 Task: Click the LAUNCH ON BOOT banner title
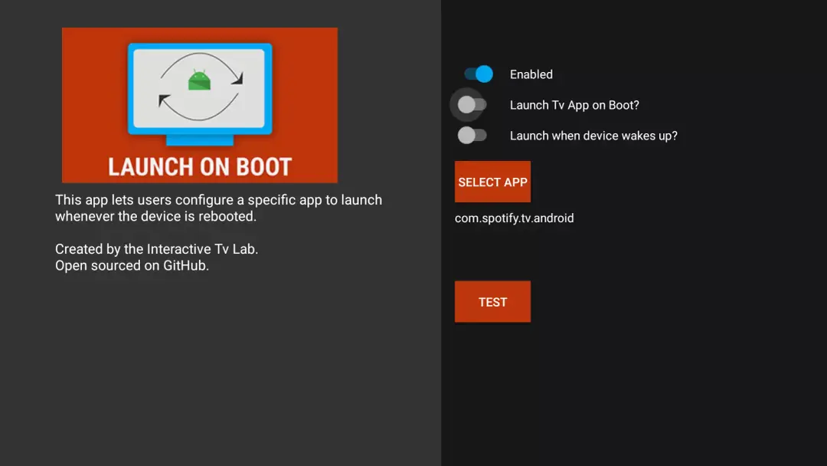[x=200, y=167]
